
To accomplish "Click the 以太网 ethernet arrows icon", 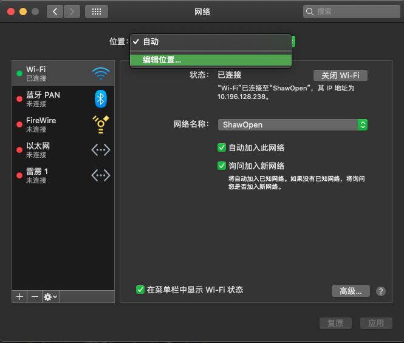I will (x=101, y=150).
